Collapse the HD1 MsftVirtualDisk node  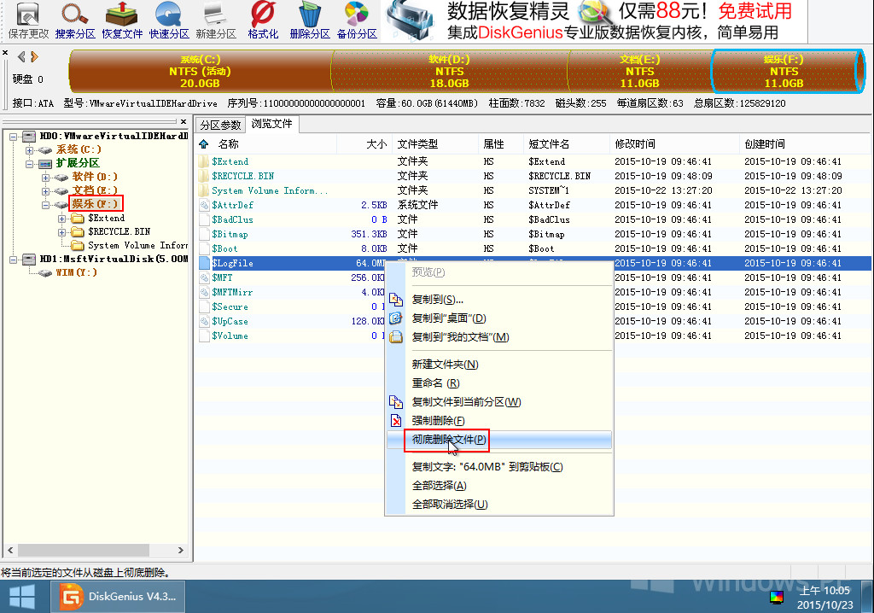[x=14, y=260]
